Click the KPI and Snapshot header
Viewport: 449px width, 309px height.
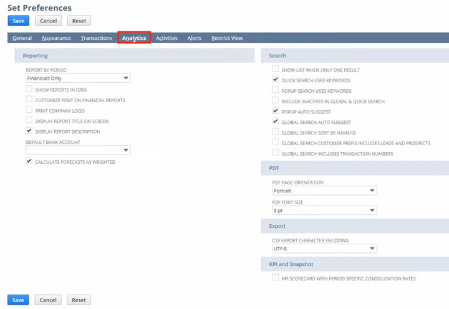point(355,264)
